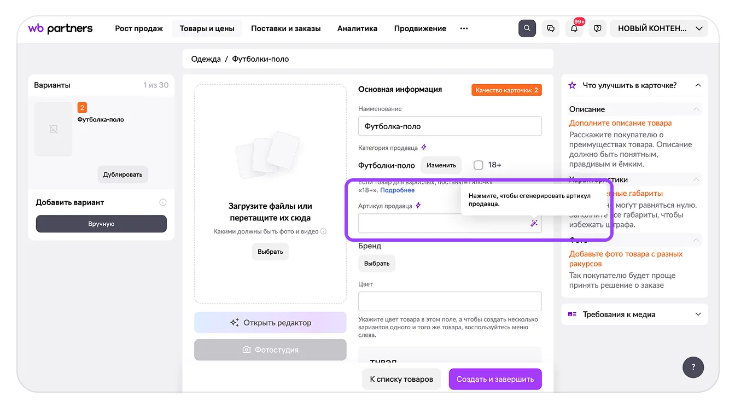Click the Футболки-поло breadcrumb
735x408 pixels.
pyautogui.click(x=260, y=59)
